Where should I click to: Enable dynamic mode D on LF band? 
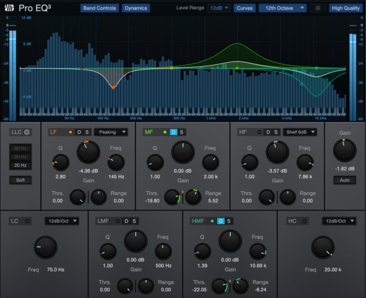(x=79, y=132)
